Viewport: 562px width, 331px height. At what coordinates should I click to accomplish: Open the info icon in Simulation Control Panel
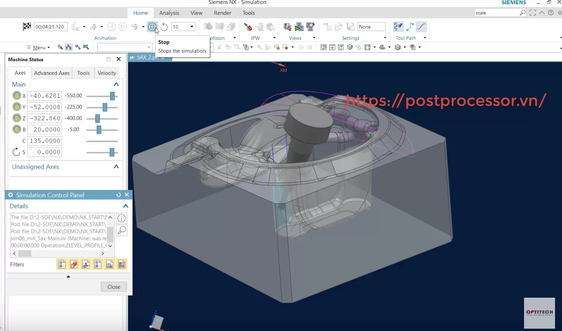tap(122, 218)
